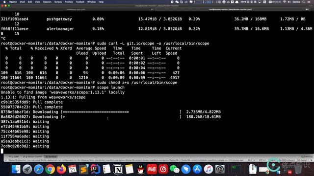Image resolution: width=314 pixels, height=176 pixels.
Task: Click the 'alertmanager' container name
Action: pyautogui.click(x=60, y=29)
